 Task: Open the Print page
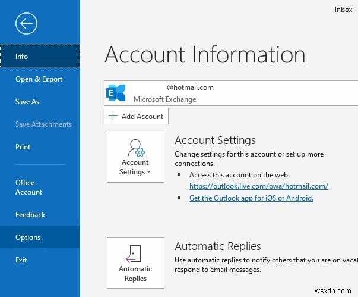(x=40, y=146)
